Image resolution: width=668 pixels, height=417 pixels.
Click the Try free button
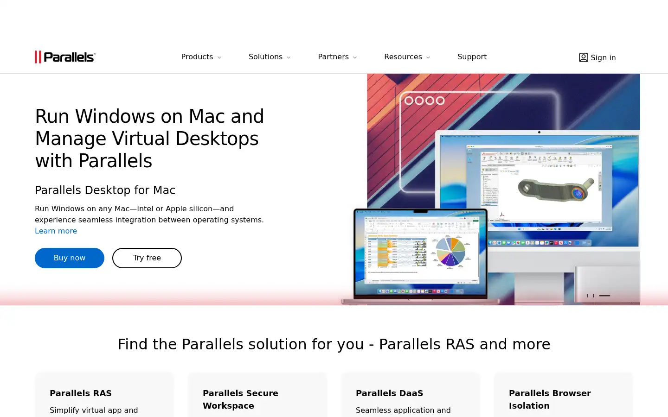pyautogui.click(x=147, y=258)
